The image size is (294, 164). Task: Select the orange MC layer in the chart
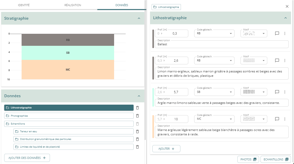point(68,70)
